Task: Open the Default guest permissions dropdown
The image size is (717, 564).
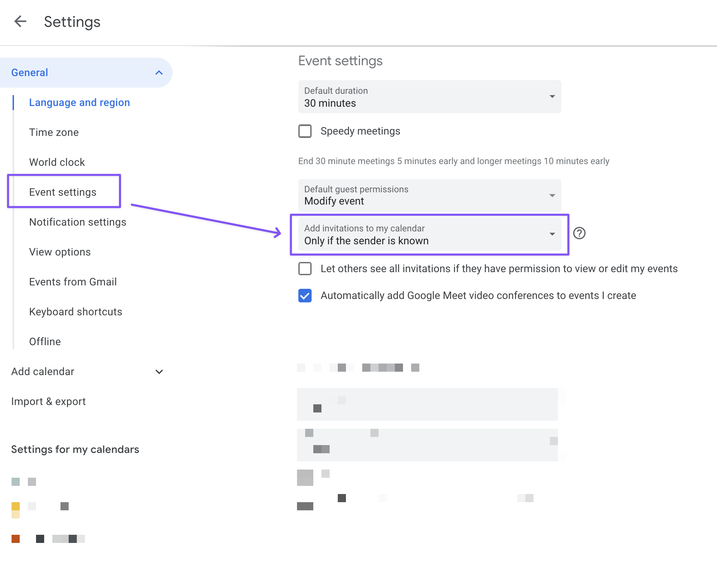Action: pos(429,195)
